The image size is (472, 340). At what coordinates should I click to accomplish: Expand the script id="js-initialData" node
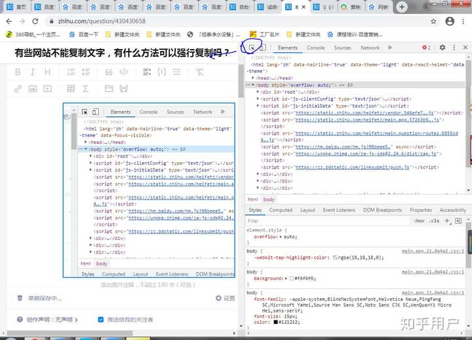coord(258,105)
